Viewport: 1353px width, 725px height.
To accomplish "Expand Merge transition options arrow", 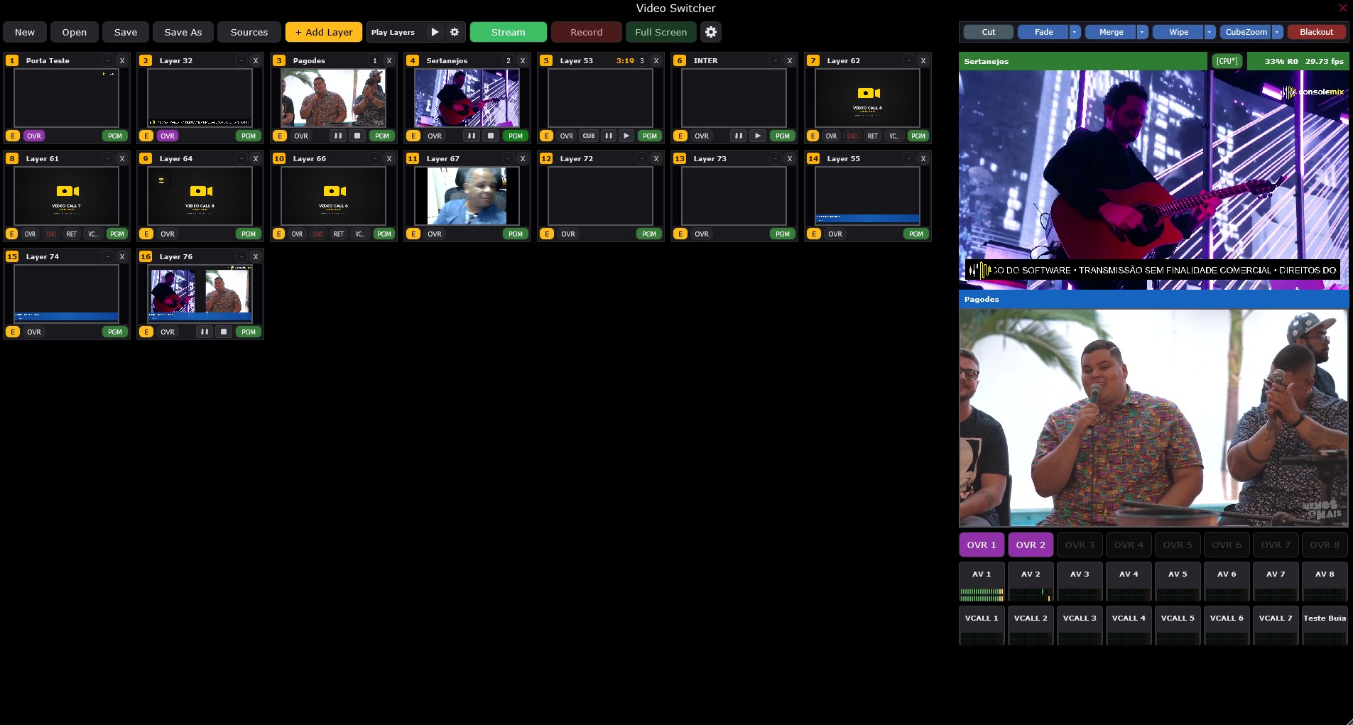I will 1142,32.
